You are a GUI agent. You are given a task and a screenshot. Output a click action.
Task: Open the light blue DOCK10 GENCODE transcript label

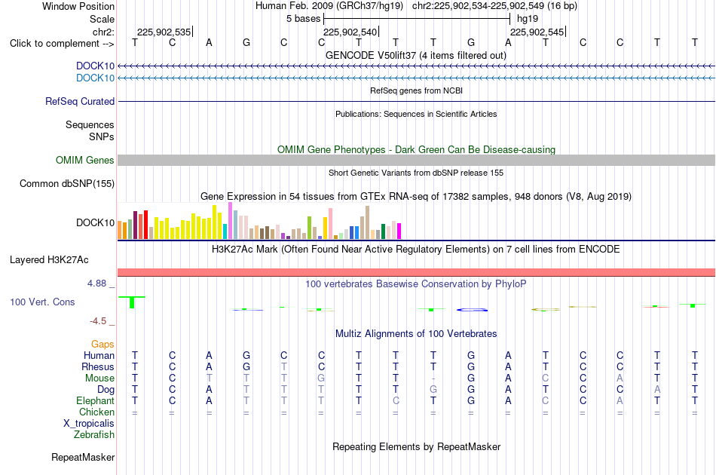click(x=95, y=78)
